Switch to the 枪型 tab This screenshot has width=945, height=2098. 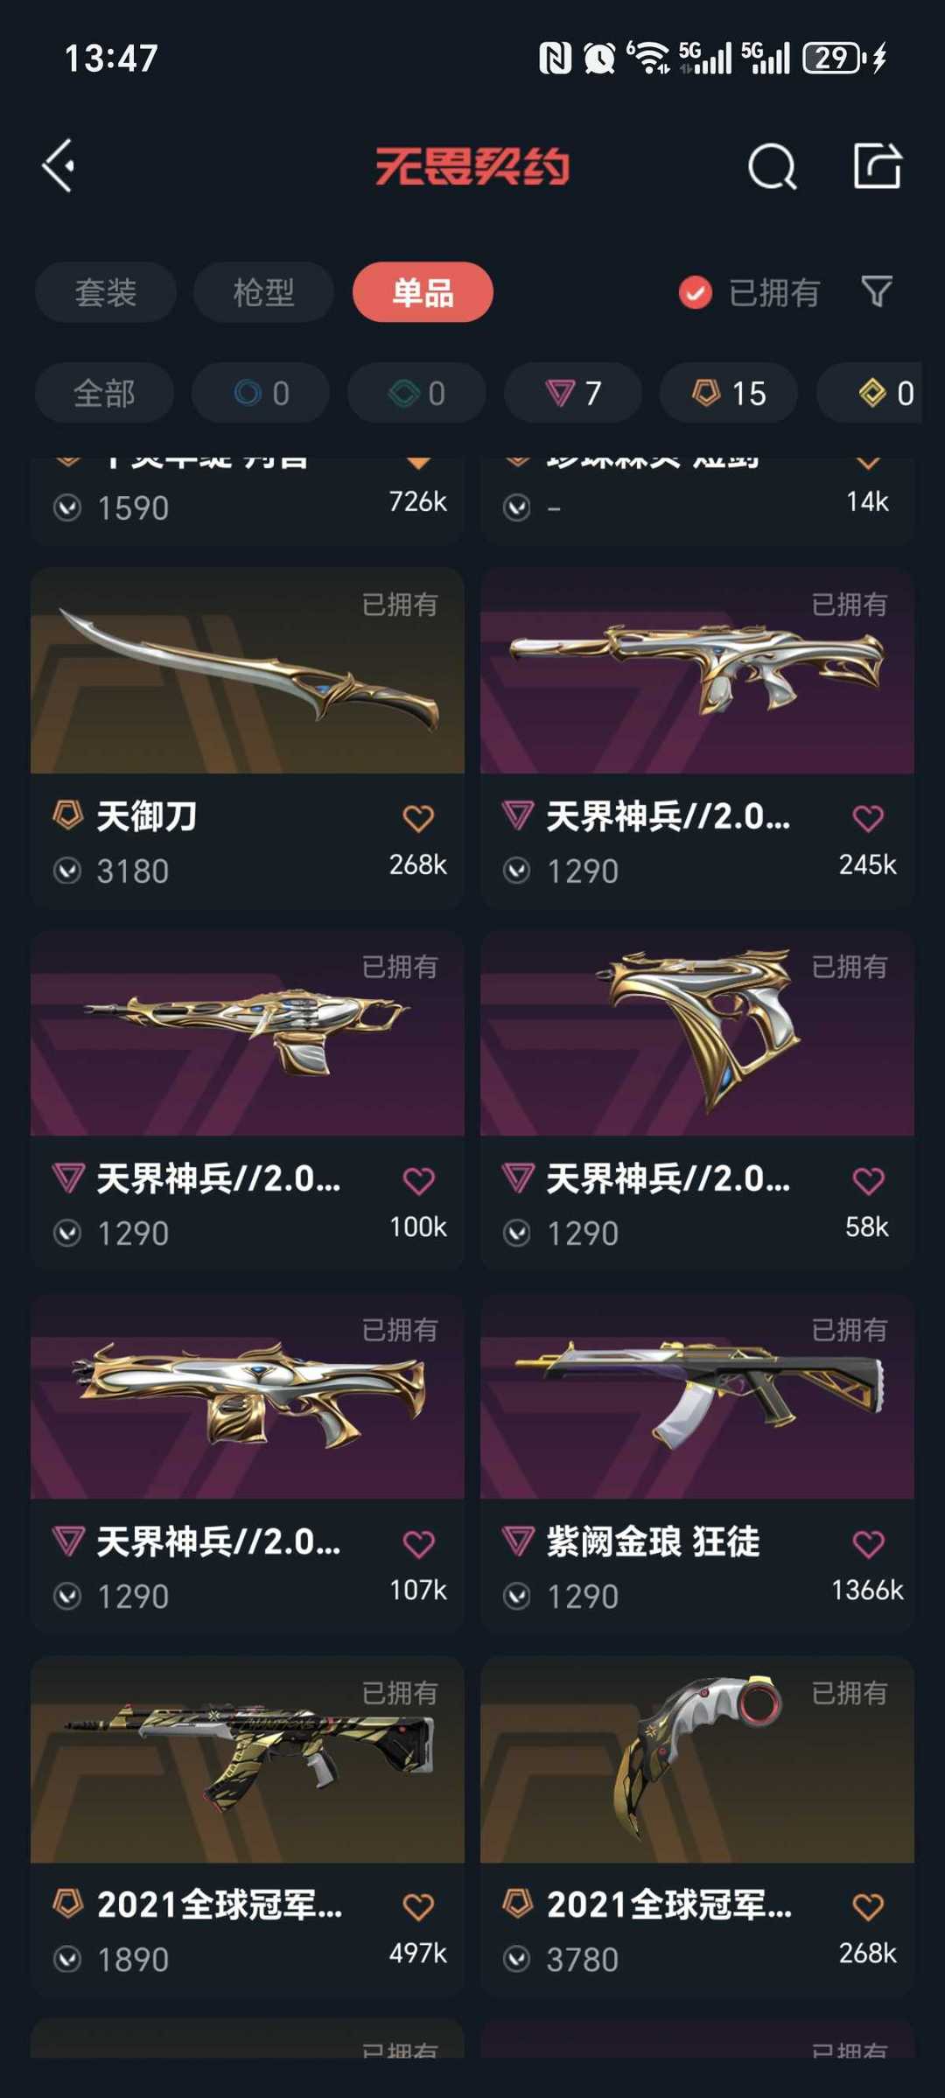click(x=263, y=292)
